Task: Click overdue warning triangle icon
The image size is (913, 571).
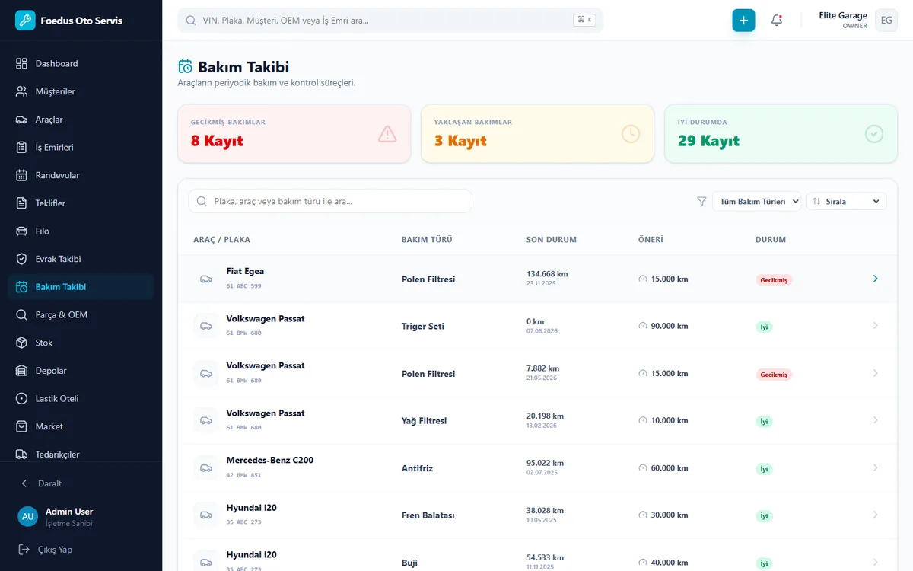Action: [x=387, y=134]
